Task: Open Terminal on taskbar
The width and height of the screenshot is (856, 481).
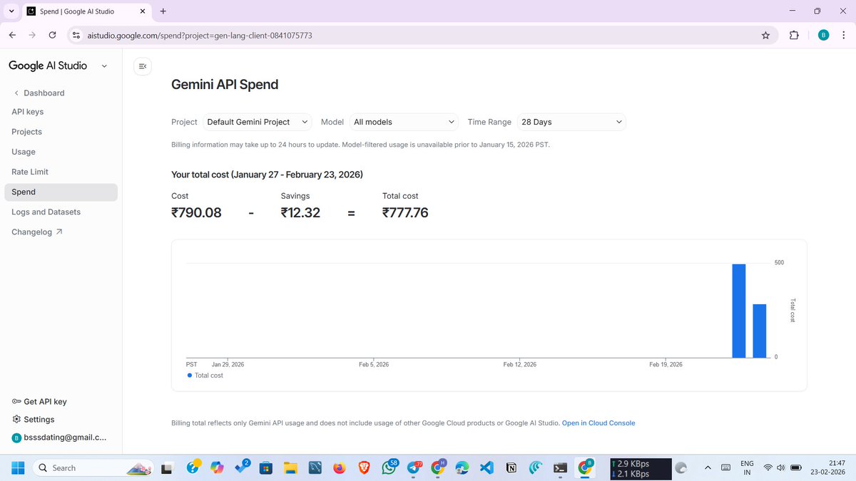Action: point(561,468)
